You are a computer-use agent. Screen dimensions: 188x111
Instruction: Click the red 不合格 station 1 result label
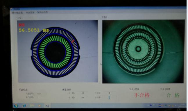(142, 95)
